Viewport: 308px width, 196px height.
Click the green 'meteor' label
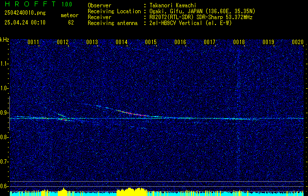(x=70, y=15)
